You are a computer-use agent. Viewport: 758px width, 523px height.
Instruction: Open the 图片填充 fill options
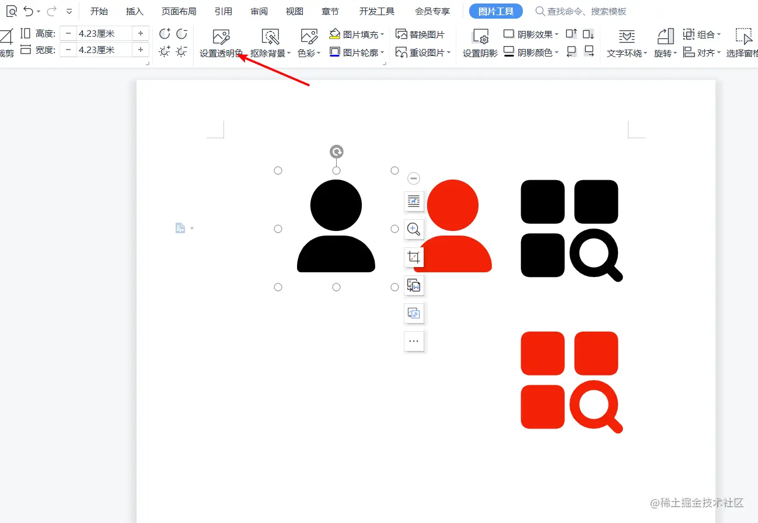pyautogui.click(x=357, y=34)
